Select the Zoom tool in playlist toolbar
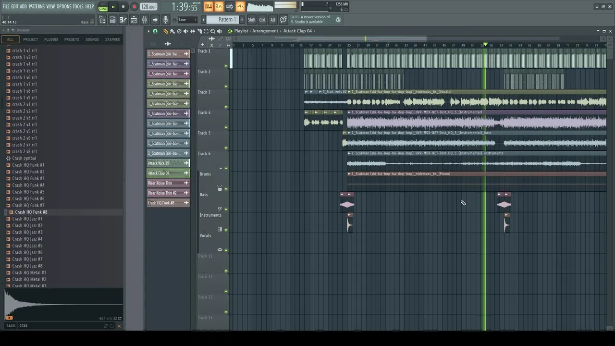The image size is (615, 346). 213,31
